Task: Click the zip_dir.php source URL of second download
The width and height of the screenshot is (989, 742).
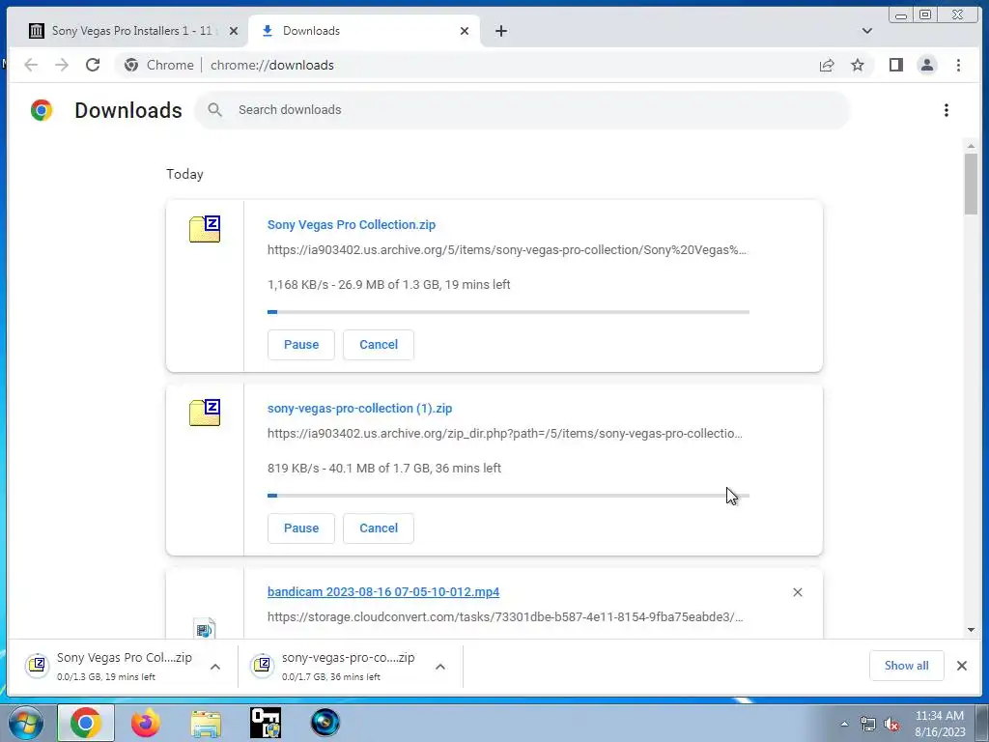Action: 504,434
